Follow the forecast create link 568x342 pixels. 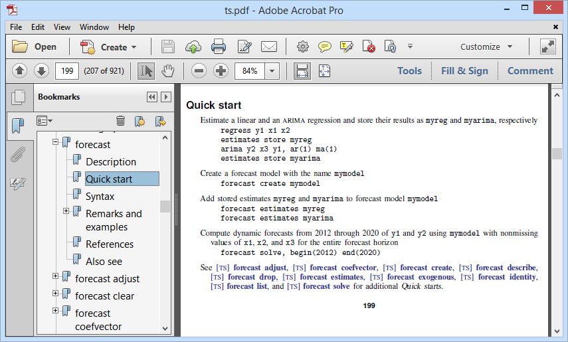click(426, 268)
